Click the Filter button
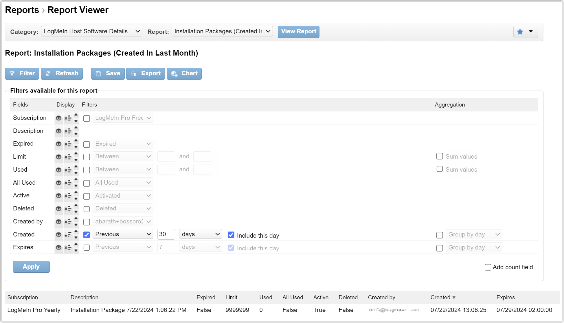Screen dimensions: 564x323 click(x=22, y=74)
